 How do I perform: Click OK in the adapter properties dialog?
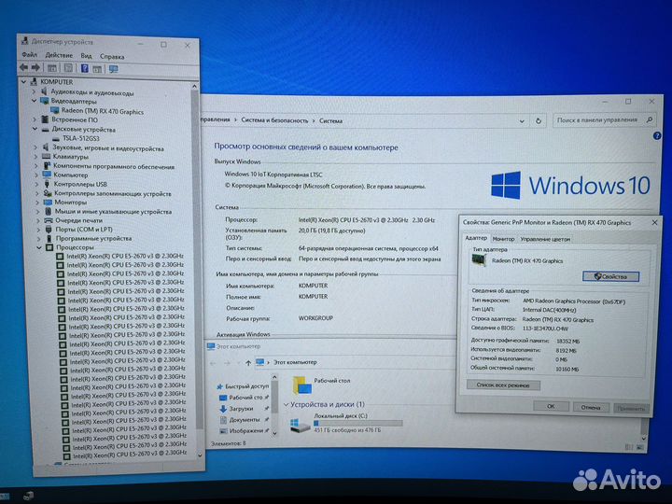tap(552, 406)
